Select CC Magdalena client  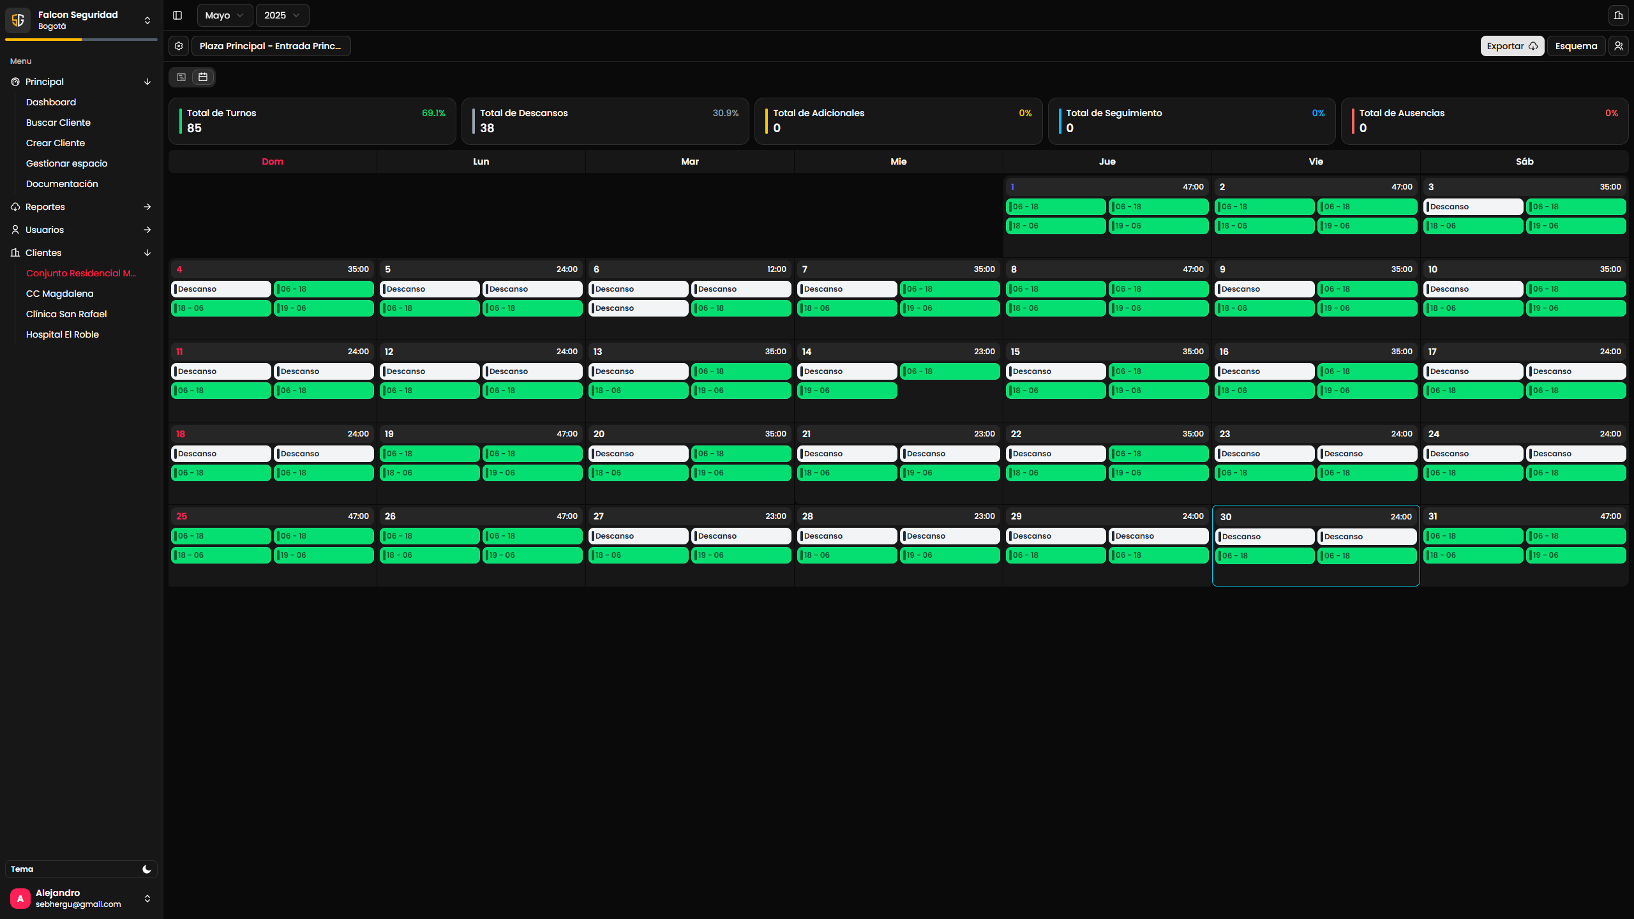[60, 294]
